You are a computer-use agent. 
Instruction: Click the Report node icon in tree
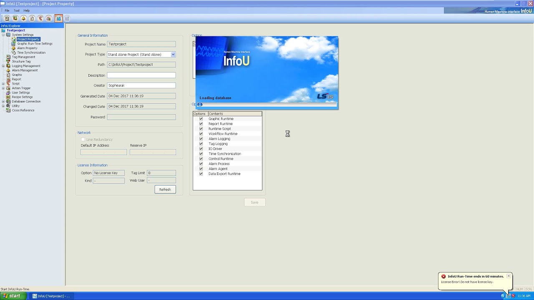click(x=8, y=79)
